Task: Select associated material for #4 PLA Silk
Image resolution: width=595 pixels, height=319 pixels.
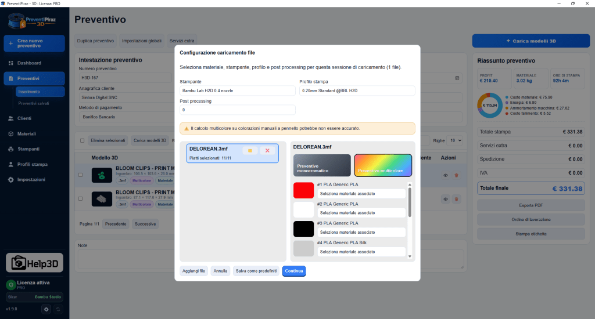Action: point(361,252)
